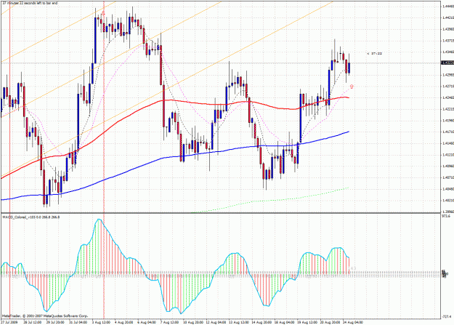Click the '13 Aug 12:00' time axis label
The image size is (454, 325).
coord(238,322)
